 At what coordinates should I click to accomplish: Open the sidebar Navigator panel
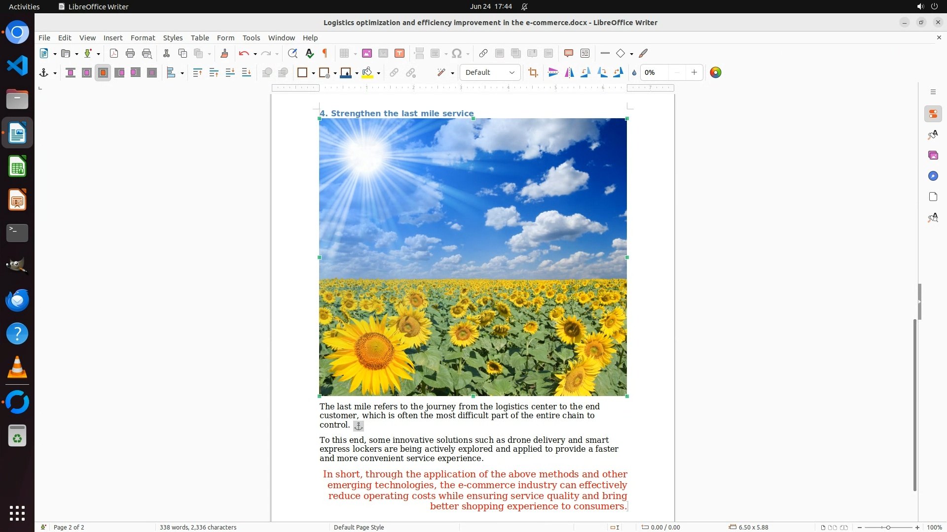(x=933, y=176)
